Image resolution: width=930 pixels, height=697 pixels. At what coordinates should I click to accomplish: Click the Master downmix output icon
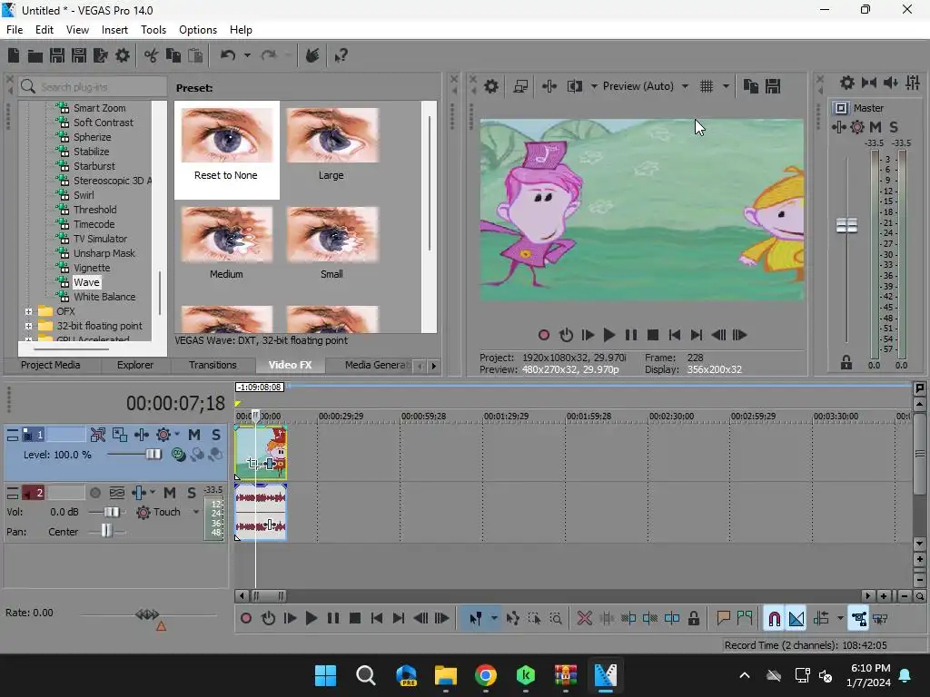tap(869, 83)
